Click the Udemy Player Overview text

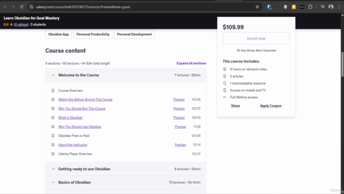tap(75, 154)
